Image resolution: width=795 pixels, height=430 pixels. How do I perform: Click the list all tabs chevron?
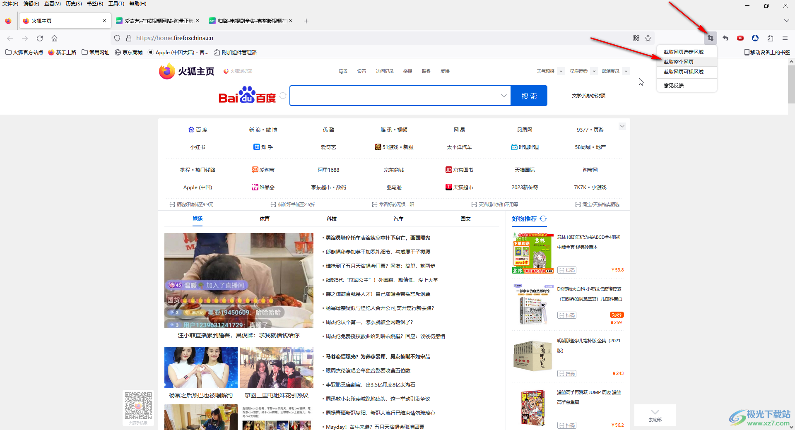tap(786, 21)
